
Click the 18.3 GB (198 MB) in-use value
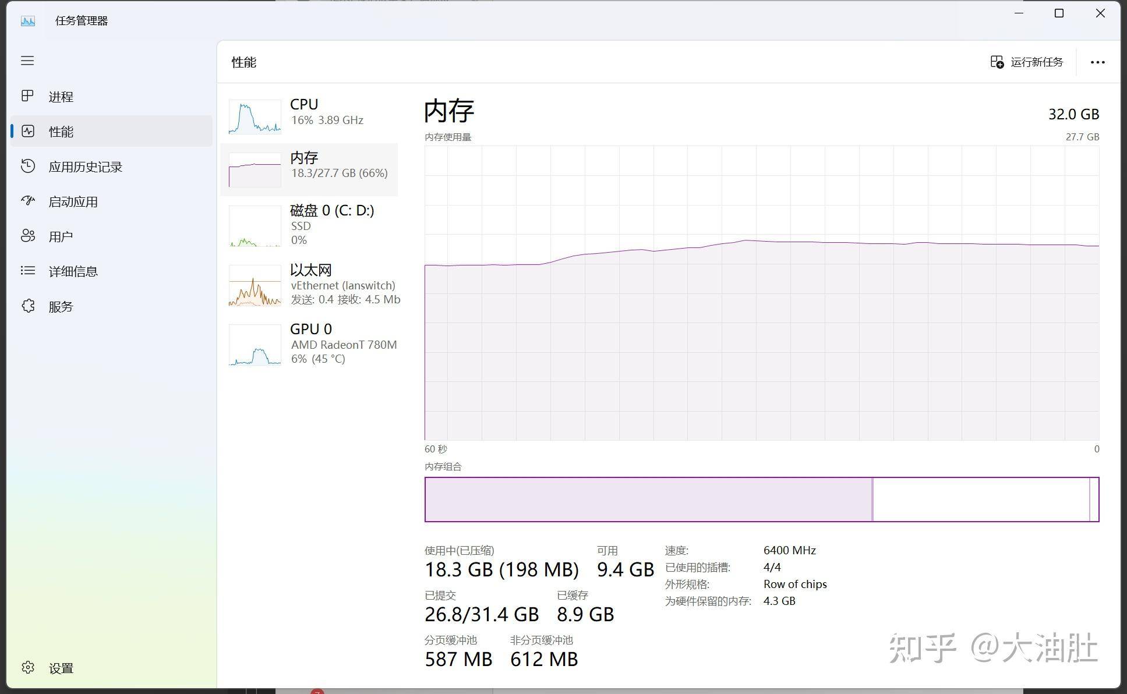tap(501, 569)
